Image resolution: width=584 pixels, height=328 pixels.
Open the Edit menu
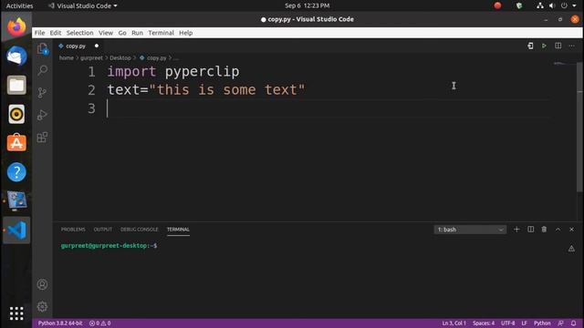point(56,33)
